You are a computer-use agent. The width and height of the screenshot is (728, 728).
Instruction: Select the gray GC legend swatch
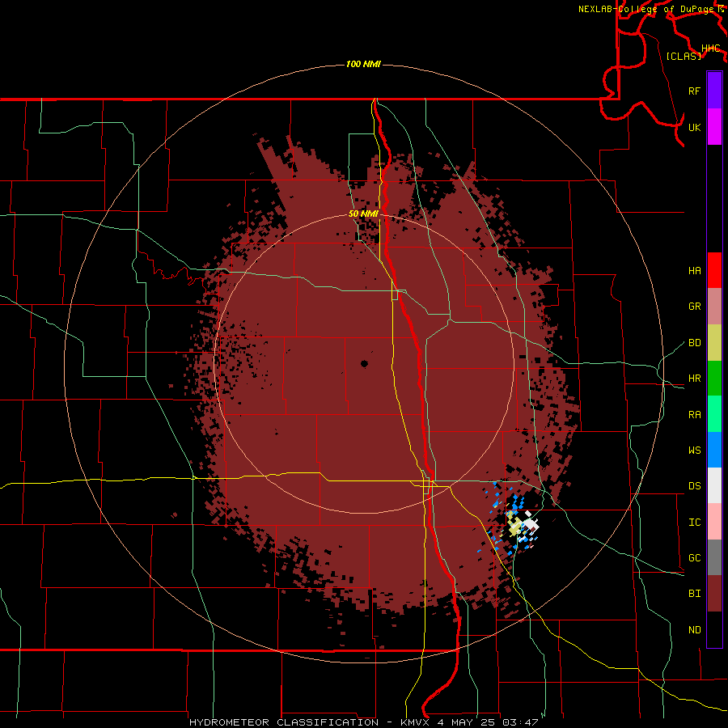pos(714,557)
